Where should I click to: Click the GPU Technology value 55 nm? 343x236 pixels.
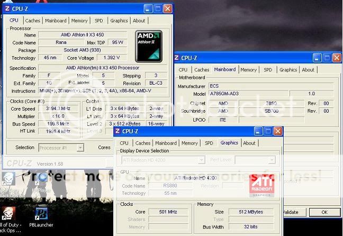(170, 193)
